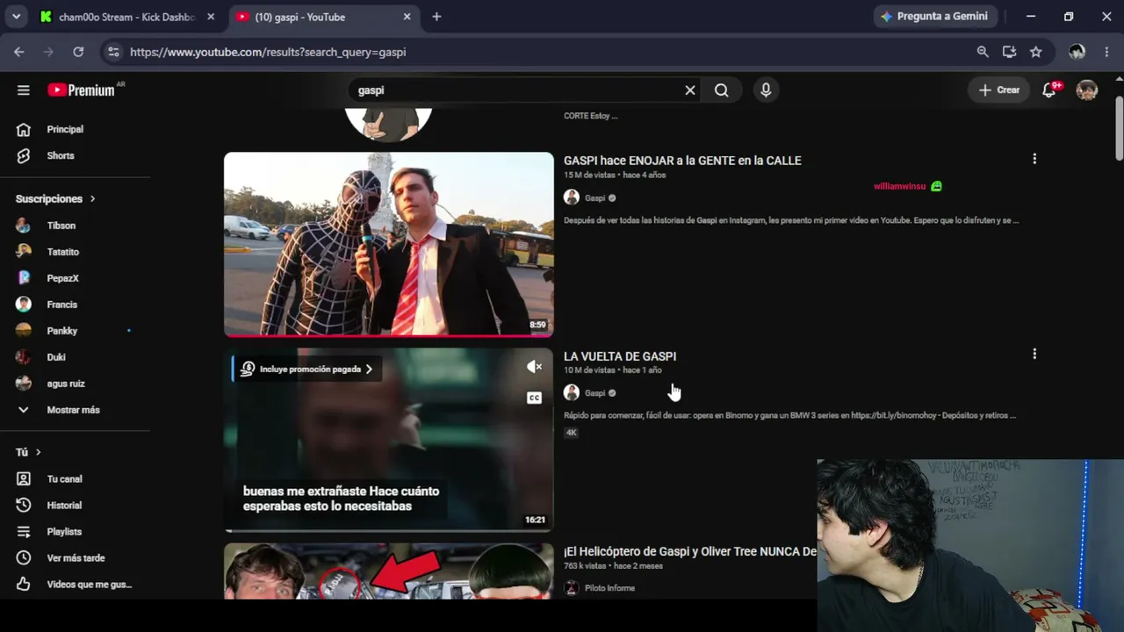This screenshot has height=632, width=1124.
Task: Clear the gaspi search query
Action: click(690, 90)
